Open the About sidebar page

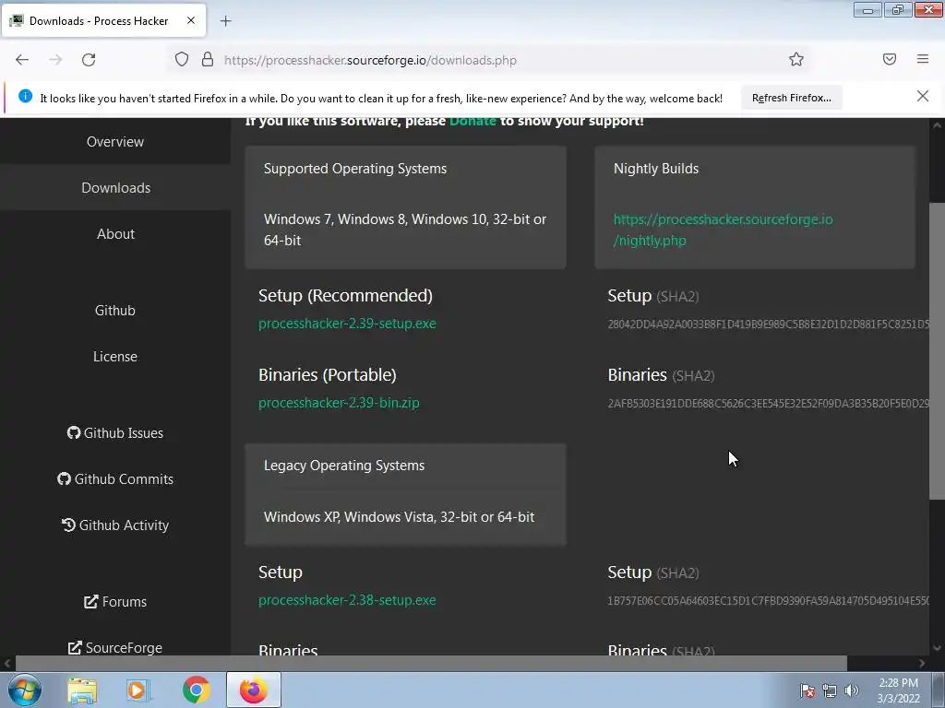[x=115, y=233]
